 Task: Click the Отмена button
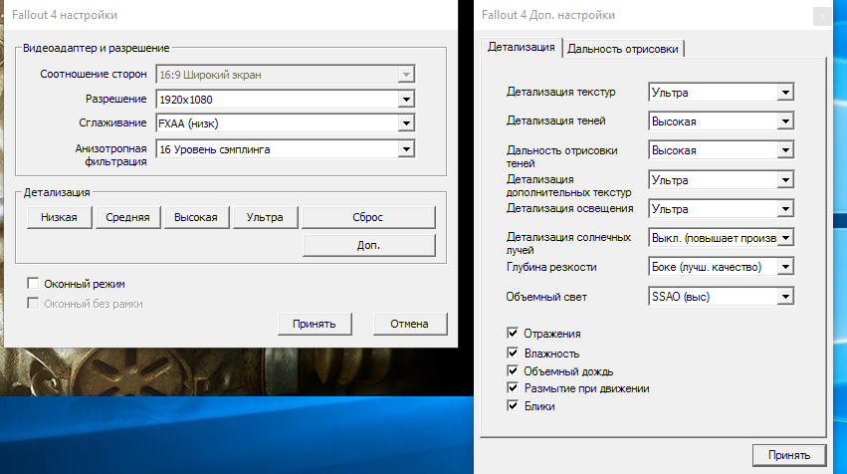[x=409, y=324]
